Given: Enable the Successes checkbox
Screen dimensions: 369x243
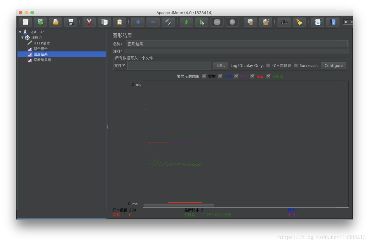Looking at the screenshot, I should (x=296, y=65).
